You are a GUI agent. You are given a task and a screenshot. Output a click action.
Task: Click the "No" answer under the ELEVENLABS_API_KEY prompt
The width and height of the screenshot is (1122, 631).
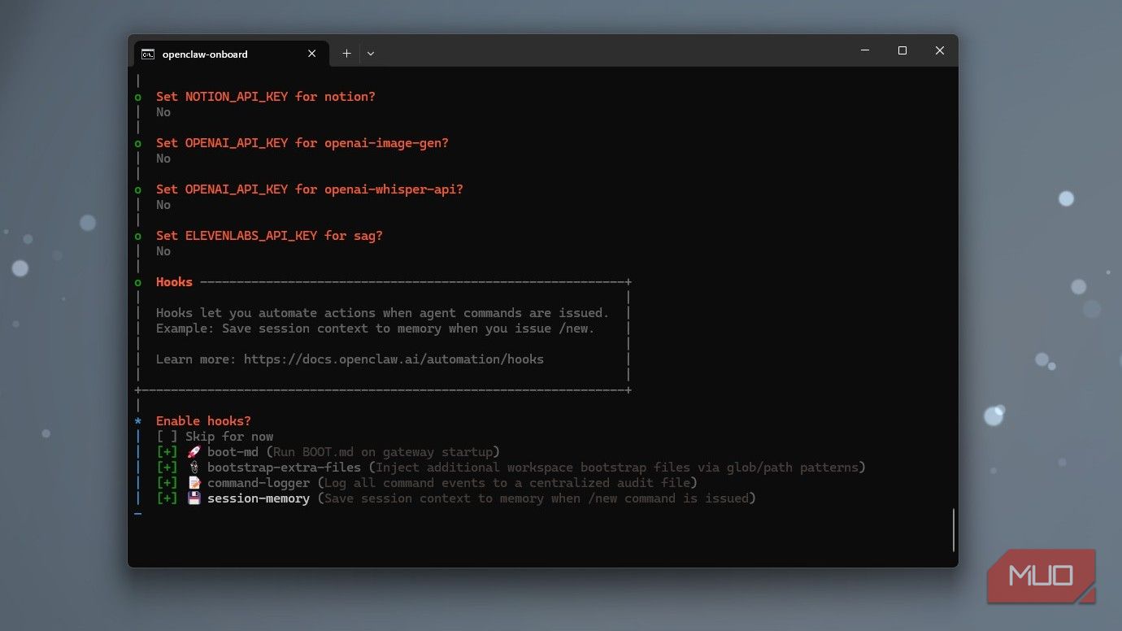click(x=163, y=251)
